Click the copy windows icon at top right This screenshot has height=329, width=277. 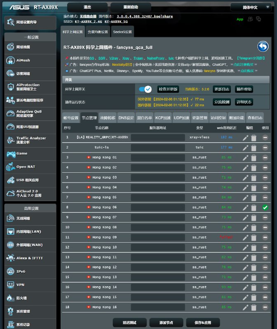(x=258, y=19)
